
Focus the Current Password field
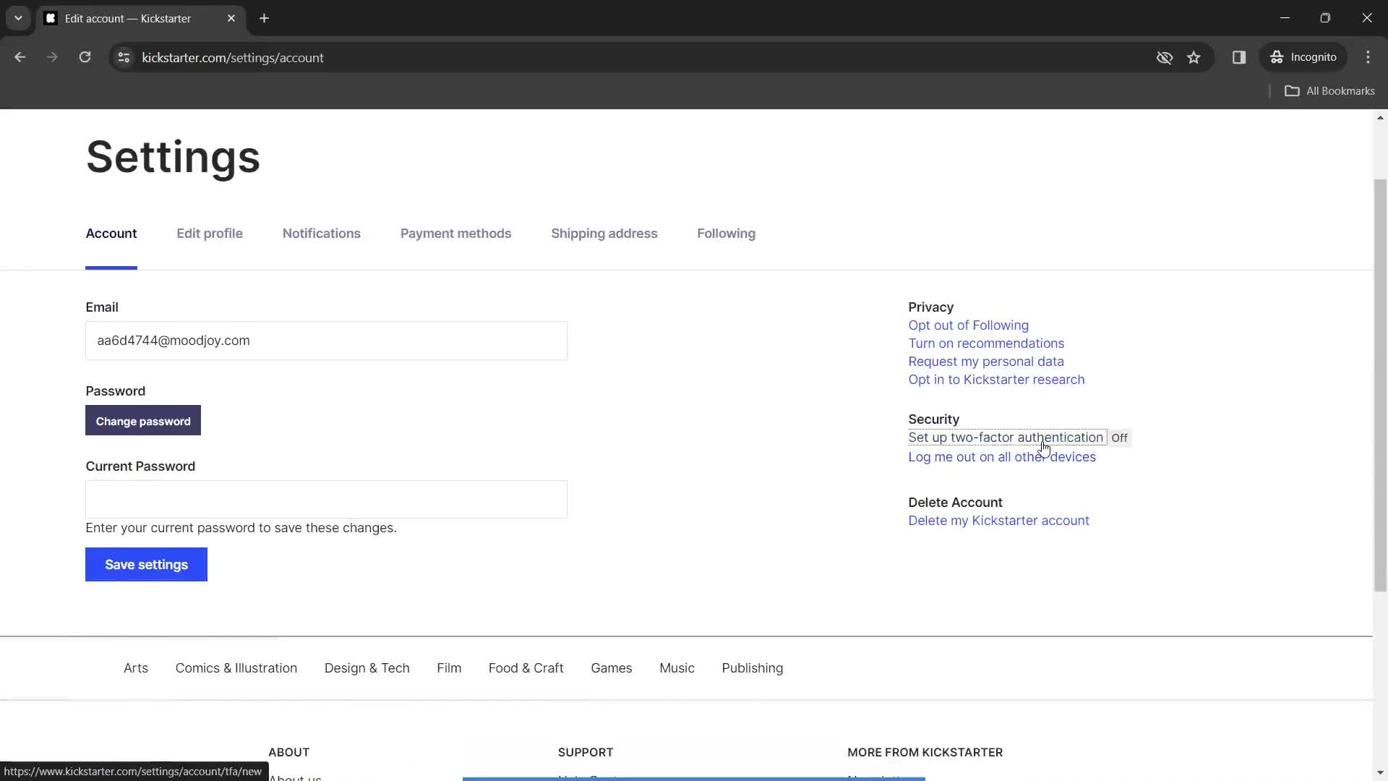(x=326, y=499)
